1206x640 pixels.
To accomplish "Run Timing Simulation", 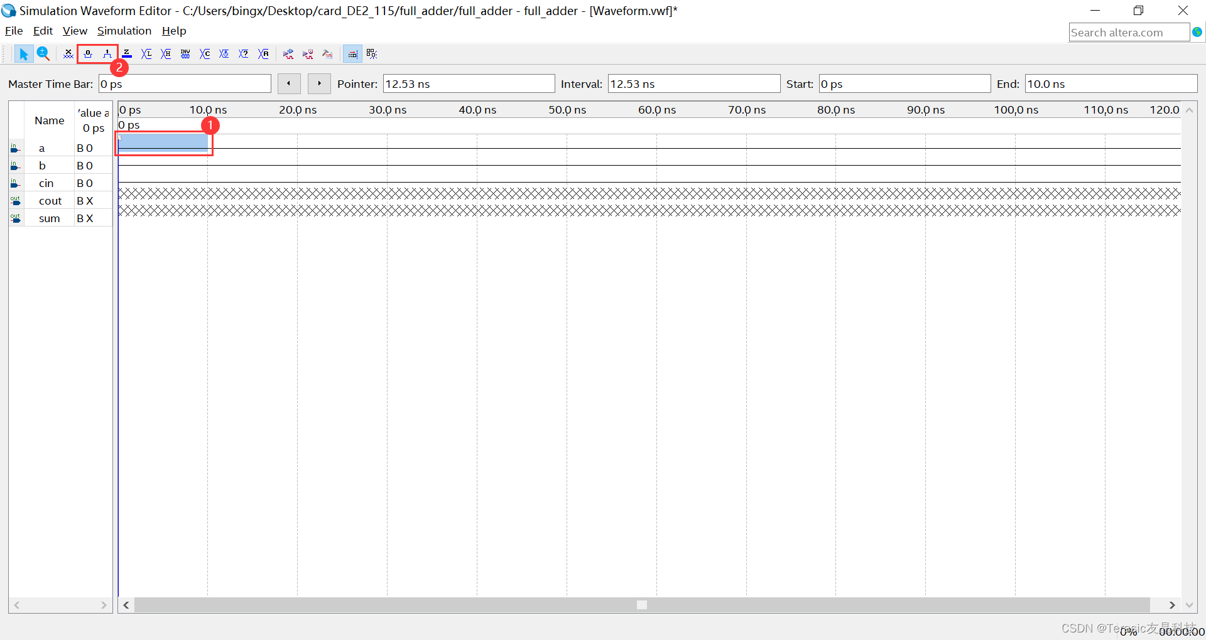I will [308, 54].
